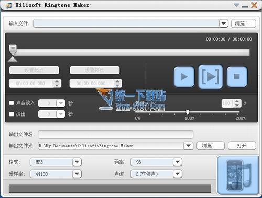Image resolution: width=262 pixels, height=198 pixels.
Task: Expand the 输入文件 dropdown arrow
Action: coord(224,24)
